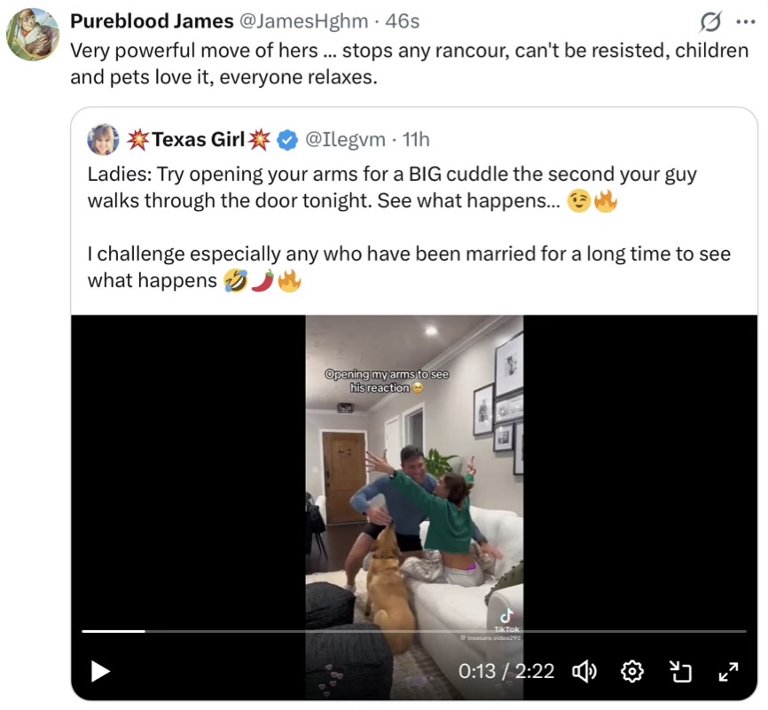
Task: Enter fullscreen video mode
Action: coord(727,672)
